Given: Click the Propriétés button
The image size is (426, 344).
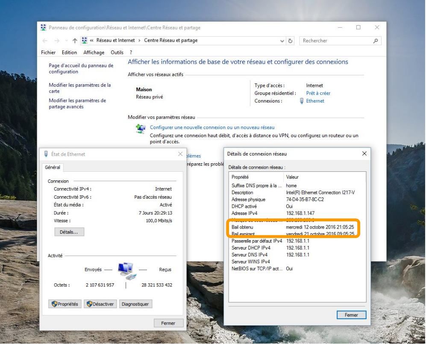Looking at the screenshot, I should click(x=65, y=304).
